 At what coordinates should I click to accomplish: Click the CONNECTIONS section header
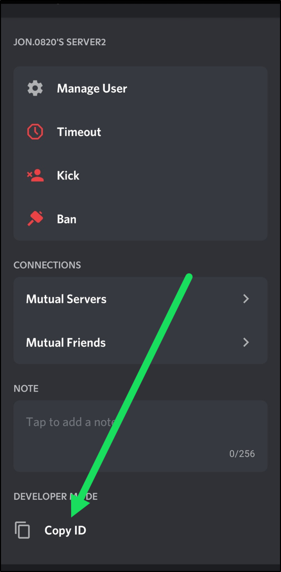[47, 265]
